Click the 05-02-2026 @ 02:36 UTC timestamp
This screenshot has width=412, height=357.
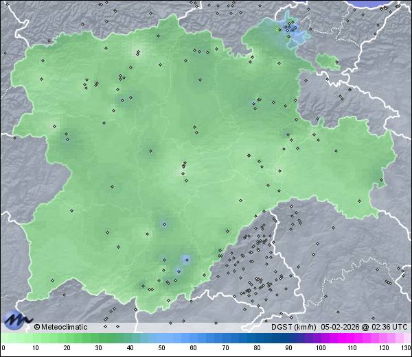[x=364, y=327]
